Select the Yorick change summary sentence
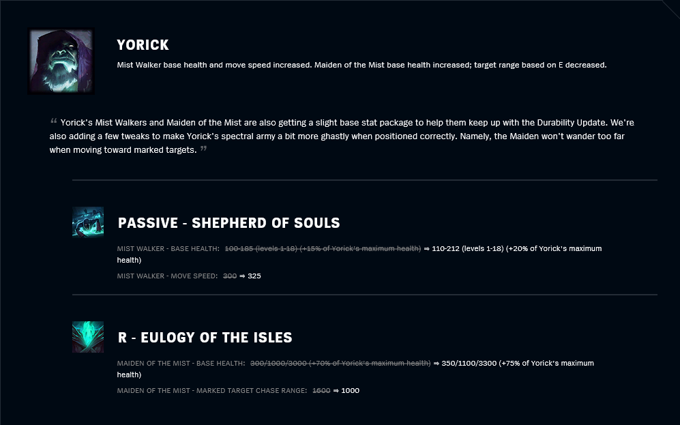 click(361, 65)
